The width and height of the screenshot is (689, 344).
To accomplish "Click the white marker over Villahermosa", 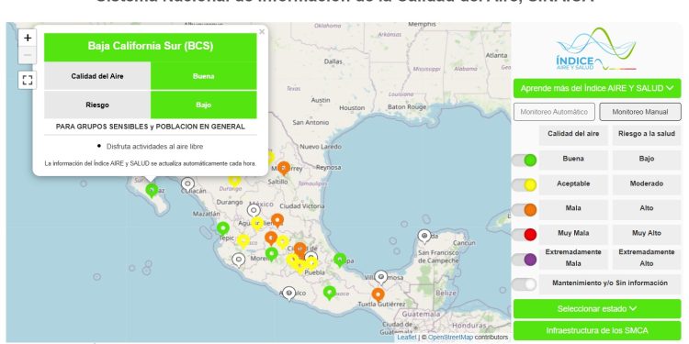I will pos(381,278).
